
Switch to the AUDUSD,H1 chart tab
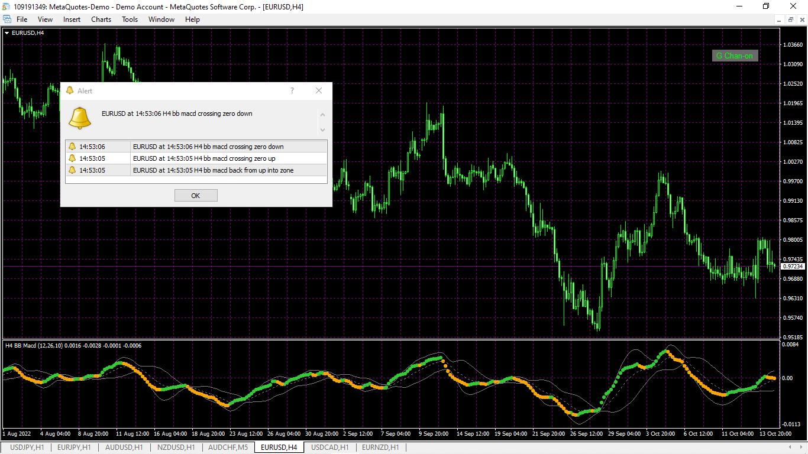[123, 447]
